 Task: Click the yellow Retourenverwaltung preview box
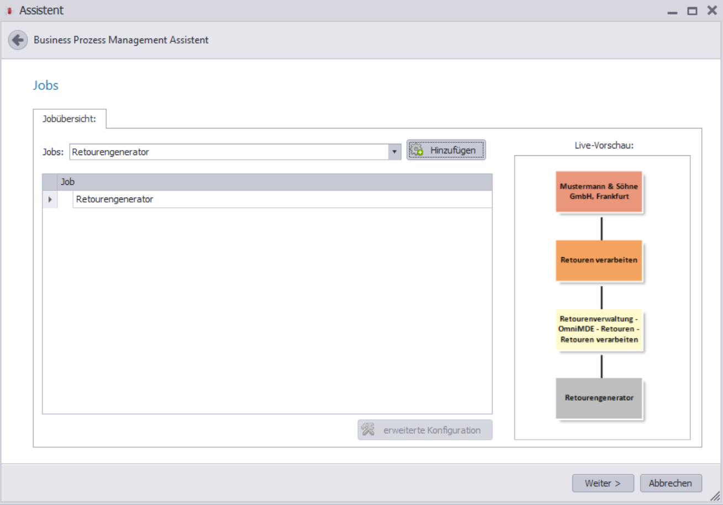click(x=599, y=329)
